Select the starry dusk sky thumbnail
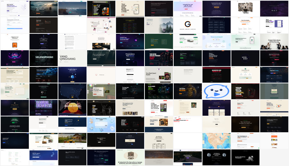 (159, 157)
